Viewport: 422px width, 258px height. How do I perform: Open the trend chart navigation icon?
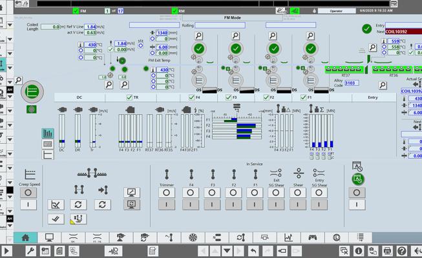[288, 237]
